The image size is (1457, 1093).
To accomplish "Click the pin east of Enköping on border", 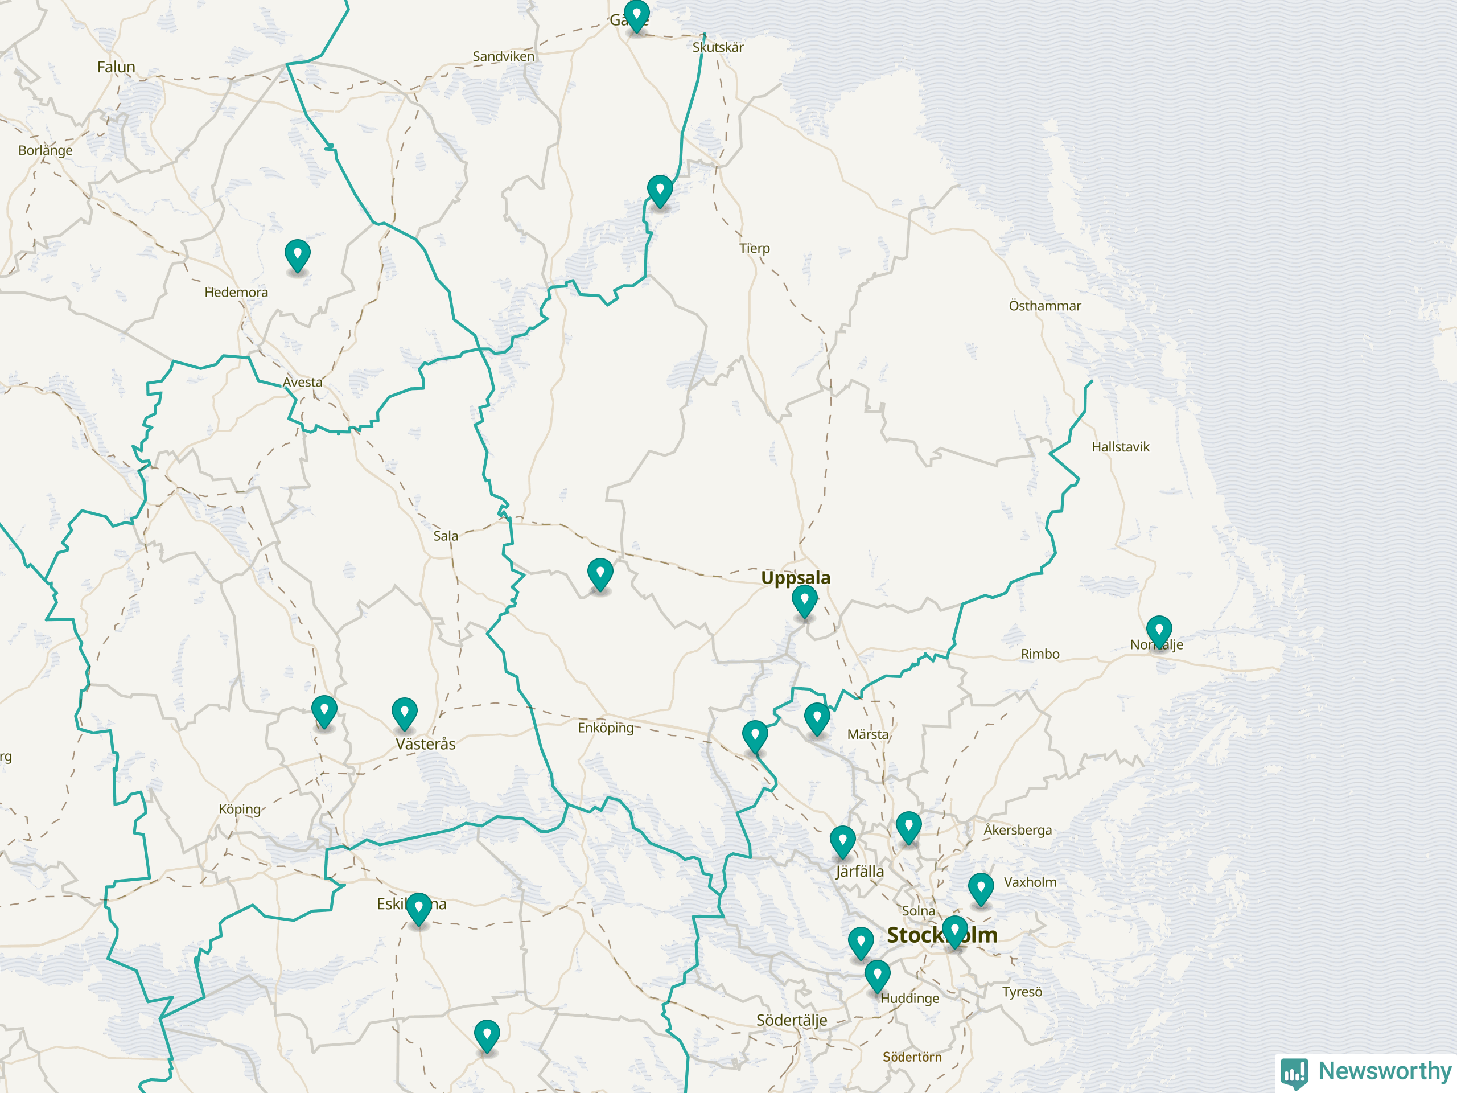I will coord(755,735).
